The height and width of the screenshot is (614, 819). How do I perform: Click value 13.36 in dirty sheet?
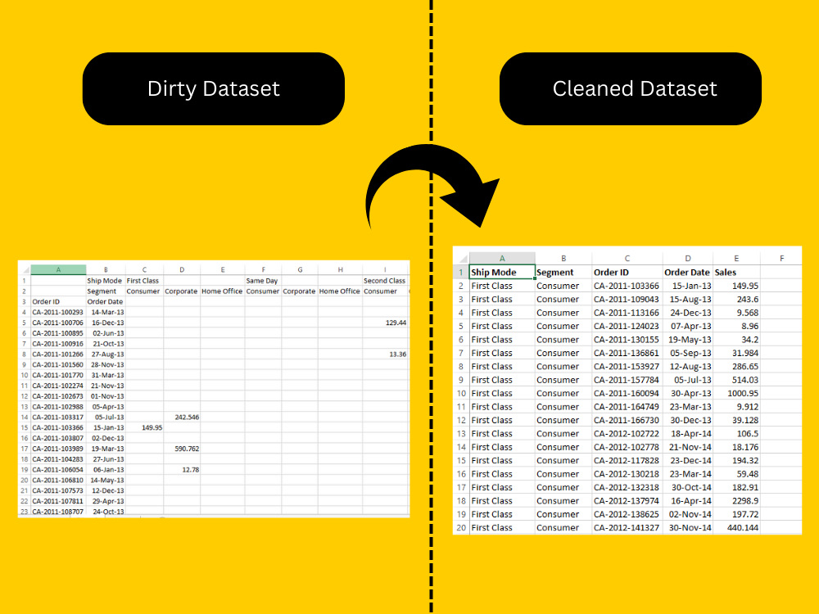(385, 354)
